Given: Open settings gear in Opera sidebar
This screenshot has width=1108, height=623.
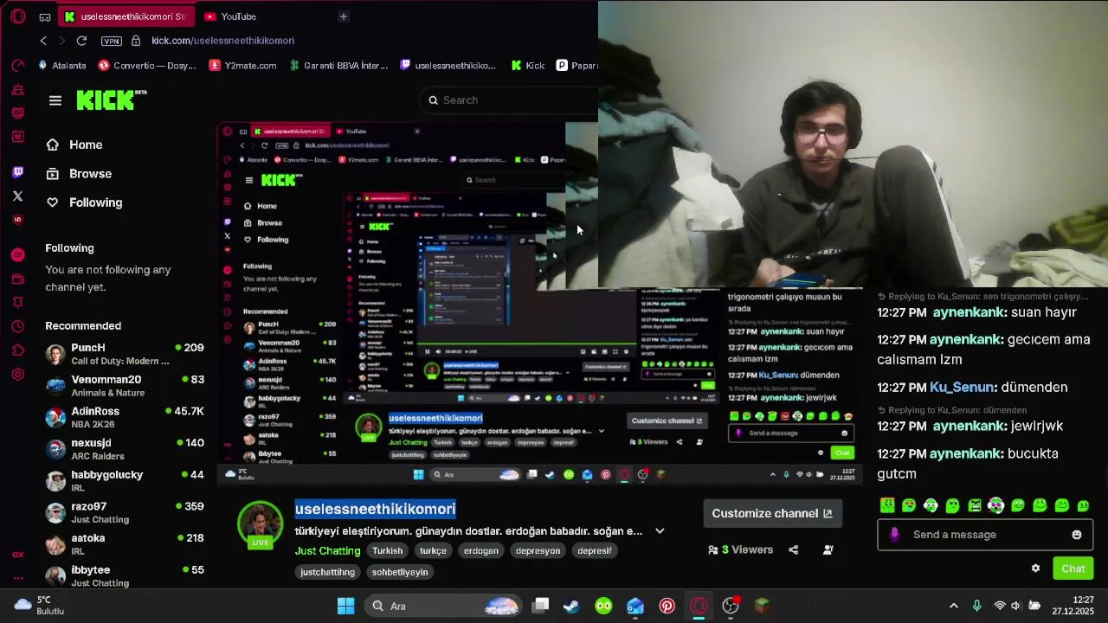Looking at the screenshot, I should 18,375.
